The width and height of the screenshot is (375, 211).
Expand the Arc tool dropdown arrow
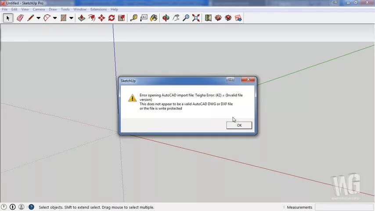click(x=55, y=18)
